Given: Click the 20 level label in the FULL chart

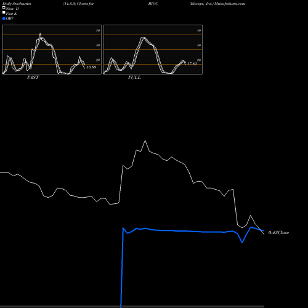Looking at the screenshot, I should pos(199,60).
